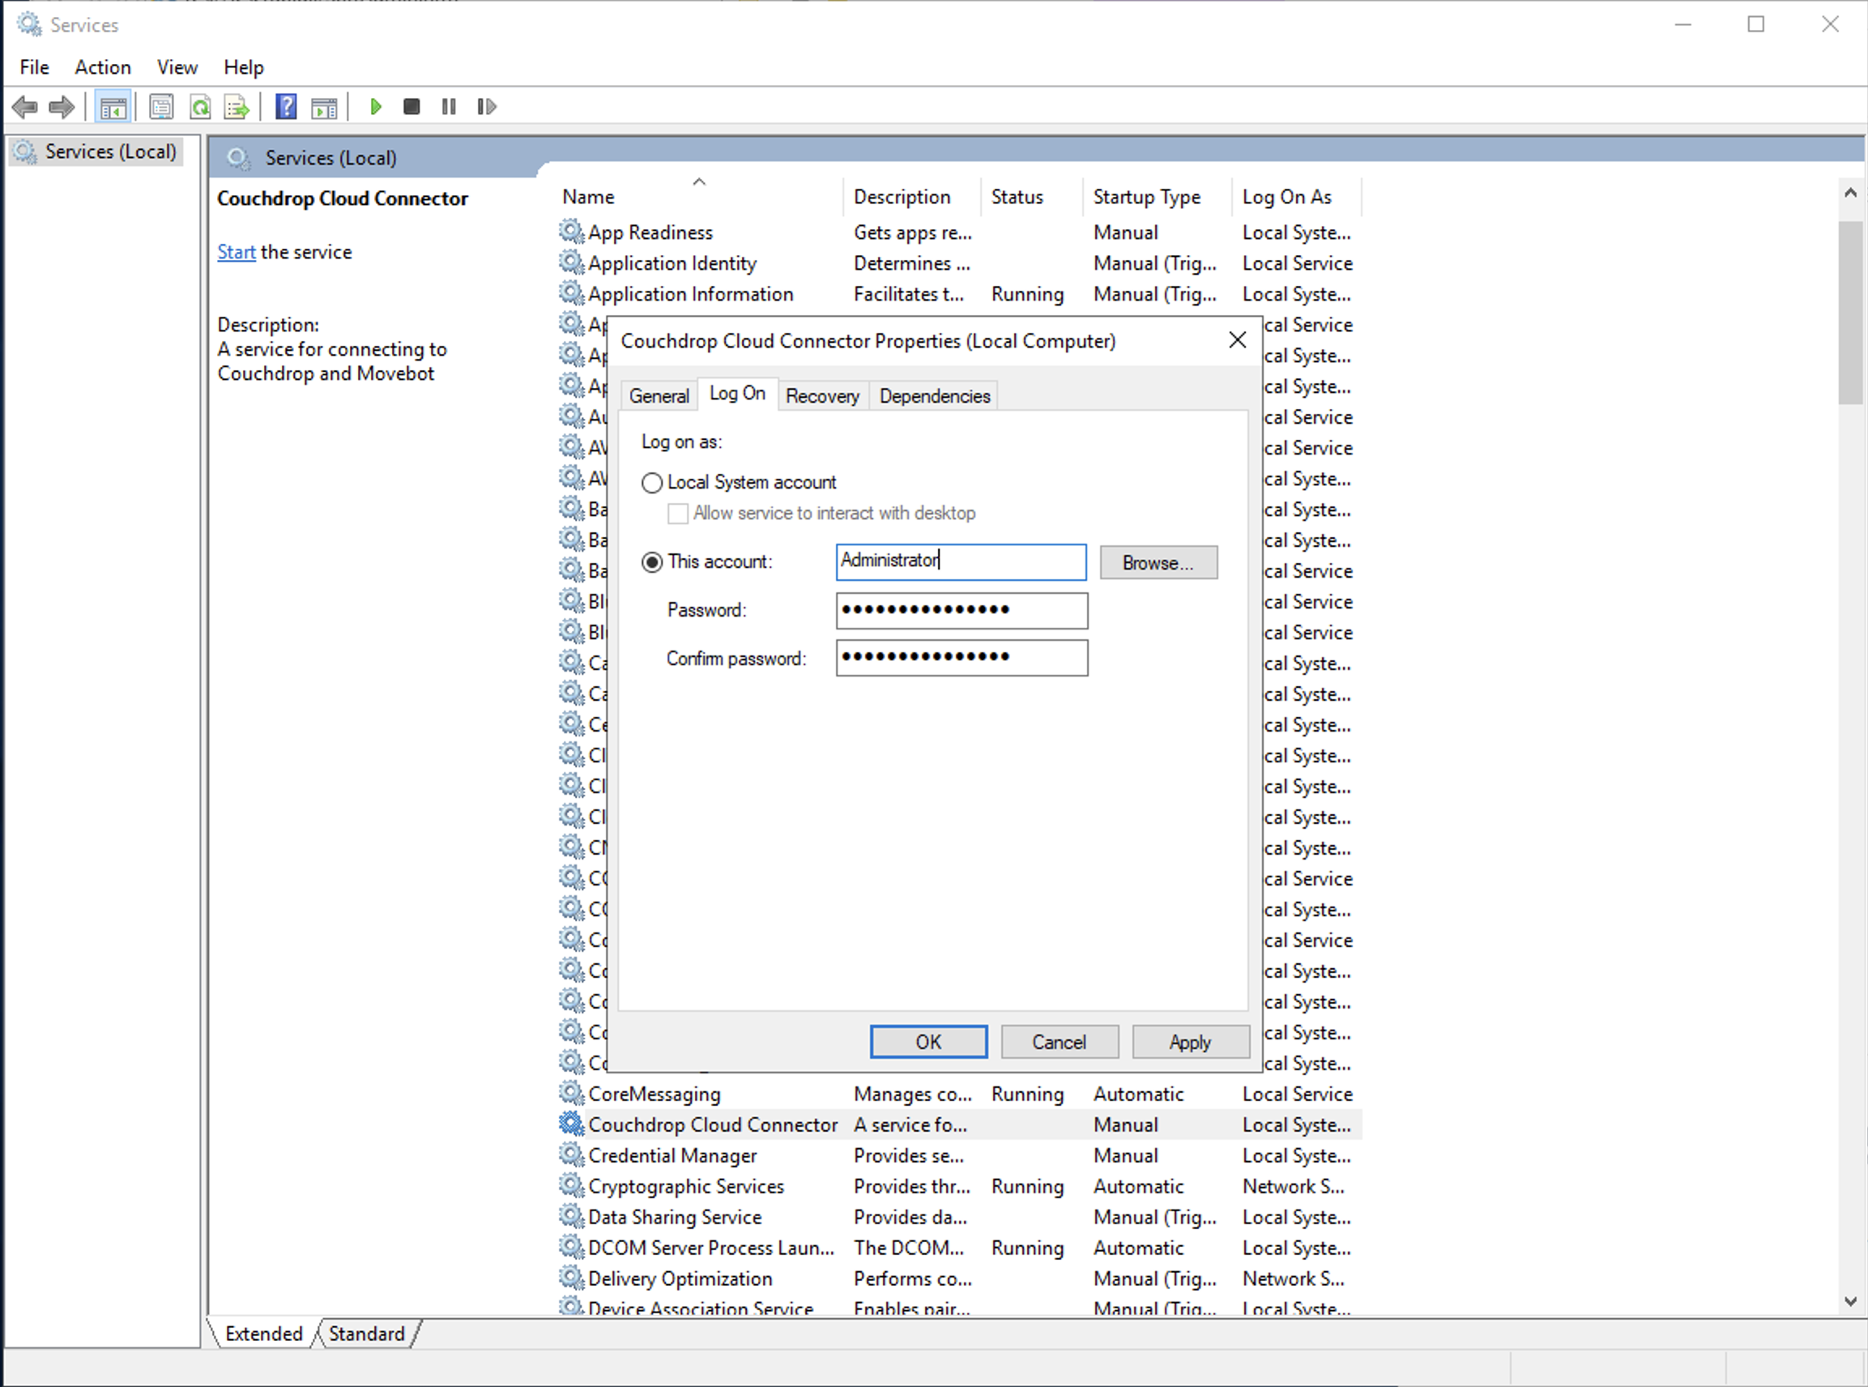Screen dimensions: 1868x1387
Task: Switch to the Dependencies tab
Action: click(x=935, y=395)
